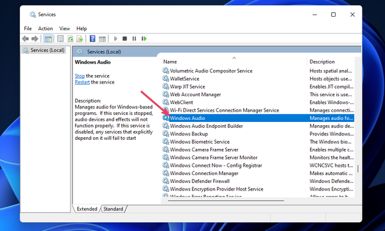Click description 'WCNCSVC hosts t...' cell
This screenshot has width=385, height=231.
click(x=331, y=165)
